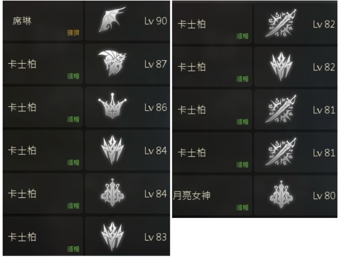Click the spiked emblem icon at Lv 82
This screenshot has height=257, width=342.
[x=281, y=66]
